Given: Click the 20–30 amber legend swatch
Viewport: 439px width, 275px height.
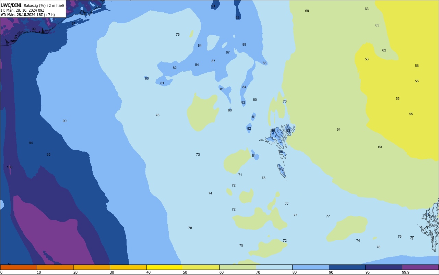Looking at the screenshot, I should pos(92,267).
